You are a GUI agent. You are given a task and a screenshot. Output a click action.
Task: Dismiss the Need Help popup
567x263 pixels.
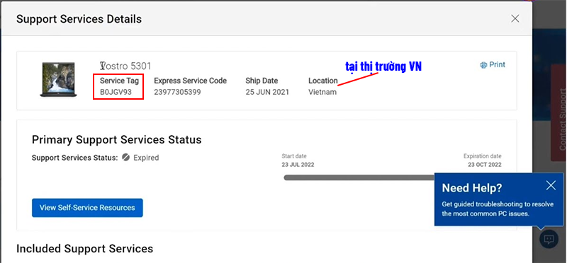point(551,185)
